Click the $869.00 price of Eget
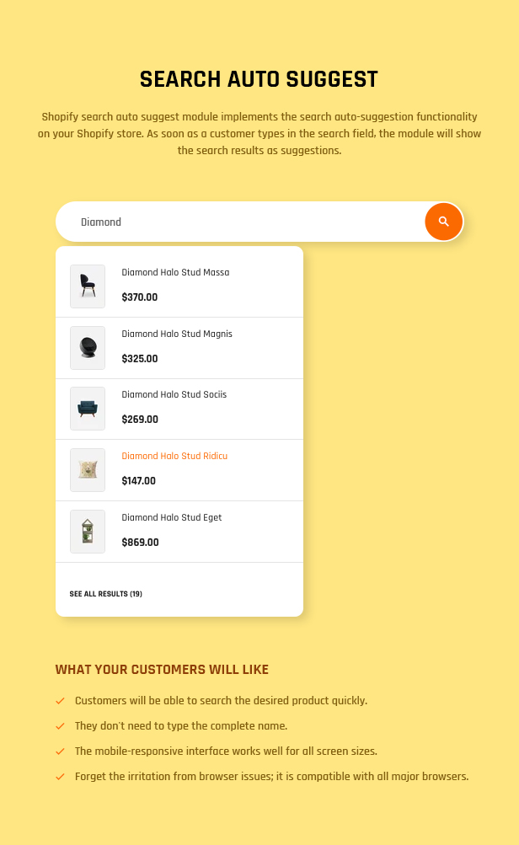The image size is (519, 845). click(140, 543)
